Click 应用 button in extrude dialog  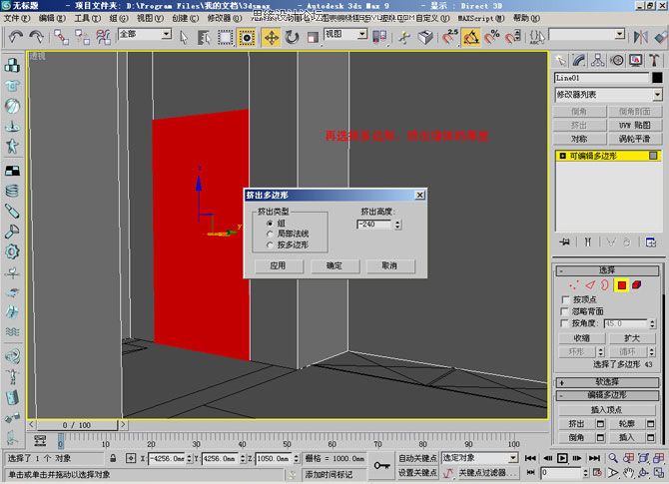click(279, 265)
